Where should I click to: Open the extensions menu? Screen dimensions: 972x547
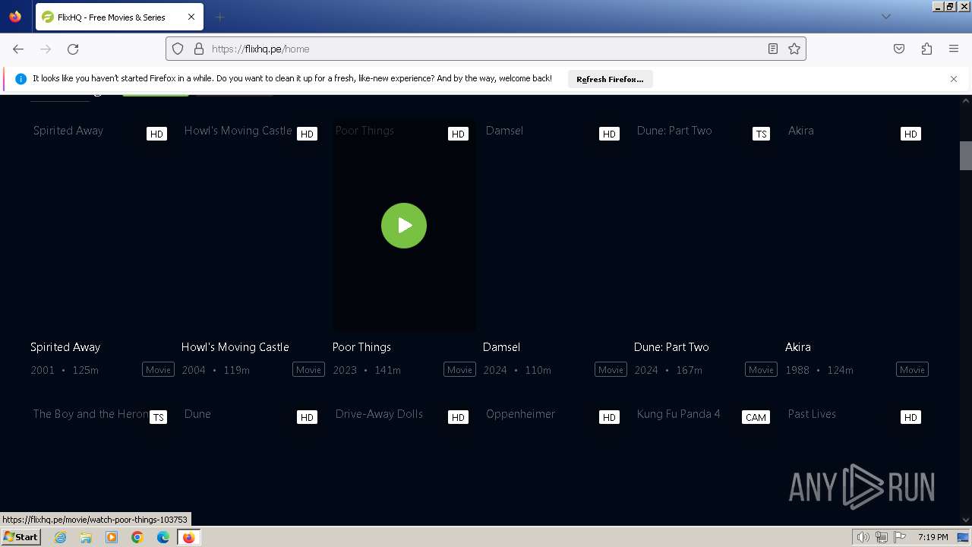[926, 49]
